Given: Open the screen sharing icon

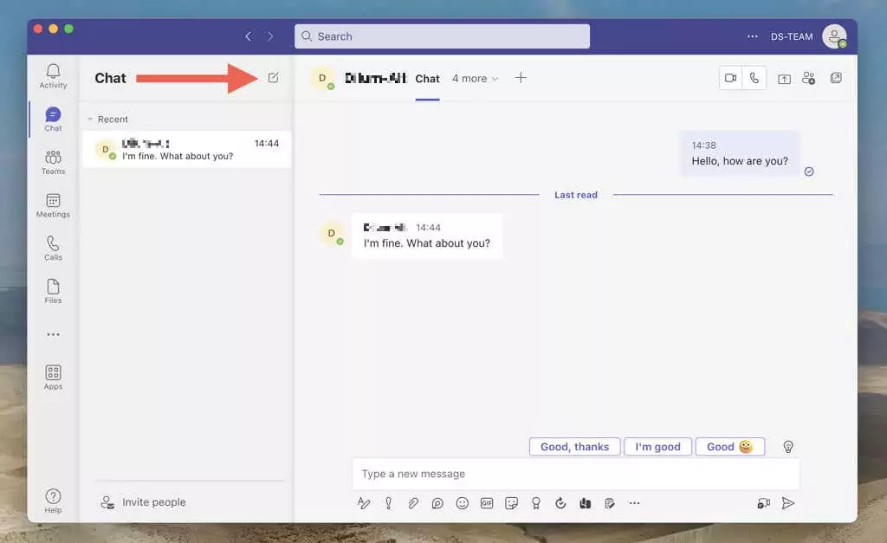Looking at the screenshot, I should coord(784,79).
